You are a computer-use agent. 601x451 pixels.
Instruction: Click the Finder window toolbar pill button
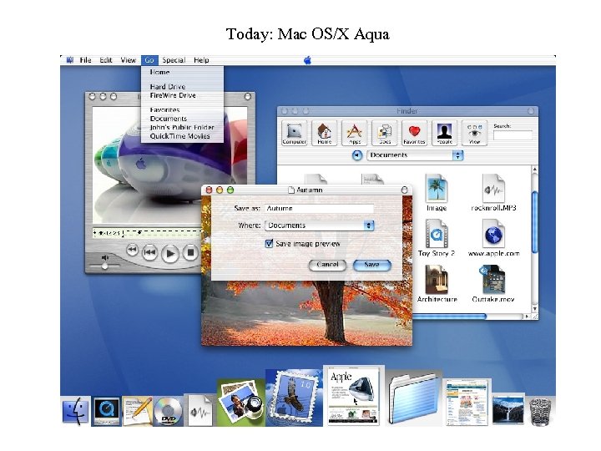coord(531,111)
